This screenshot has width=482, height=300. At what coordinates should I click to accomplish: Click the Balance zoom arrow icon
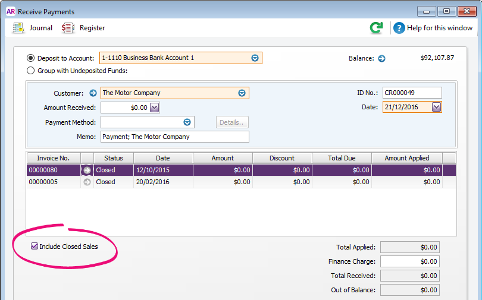coord(382,58)
